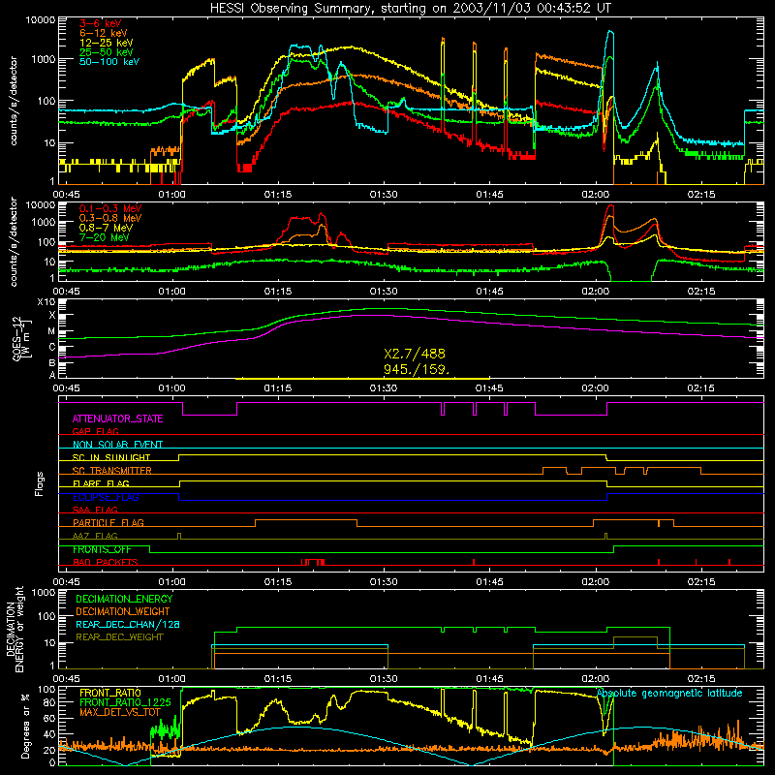Click the FRONT_RATIO_1225 legend entry
The width and height of the screenshot is (775, 775).
125,702
